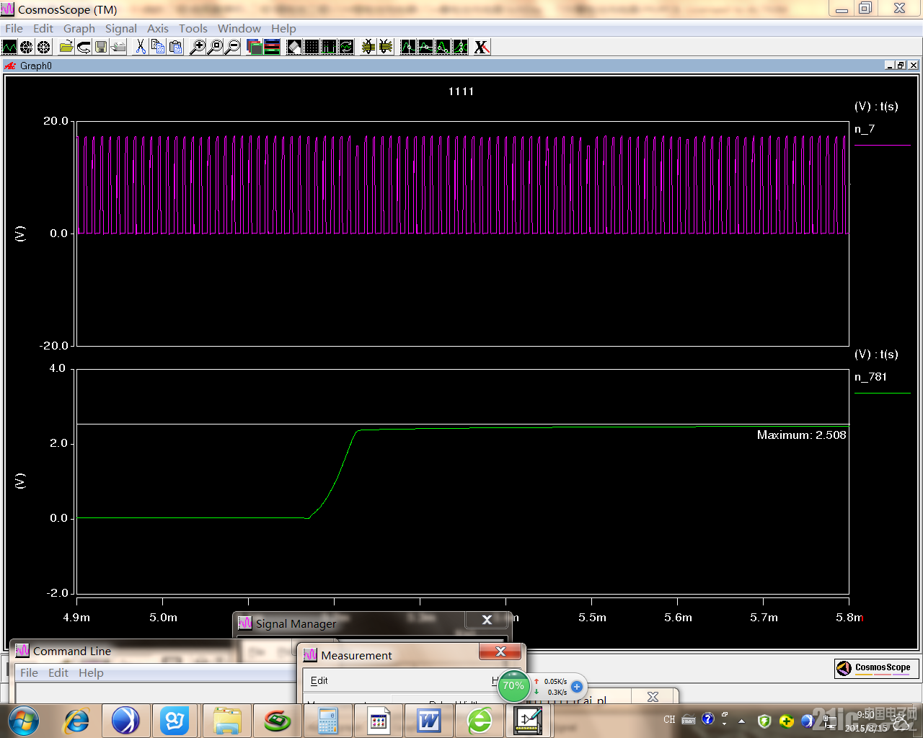This screenshot has width=923, height=738.
Task: Click the green bar-style plot icon
Action: point(329,47)
